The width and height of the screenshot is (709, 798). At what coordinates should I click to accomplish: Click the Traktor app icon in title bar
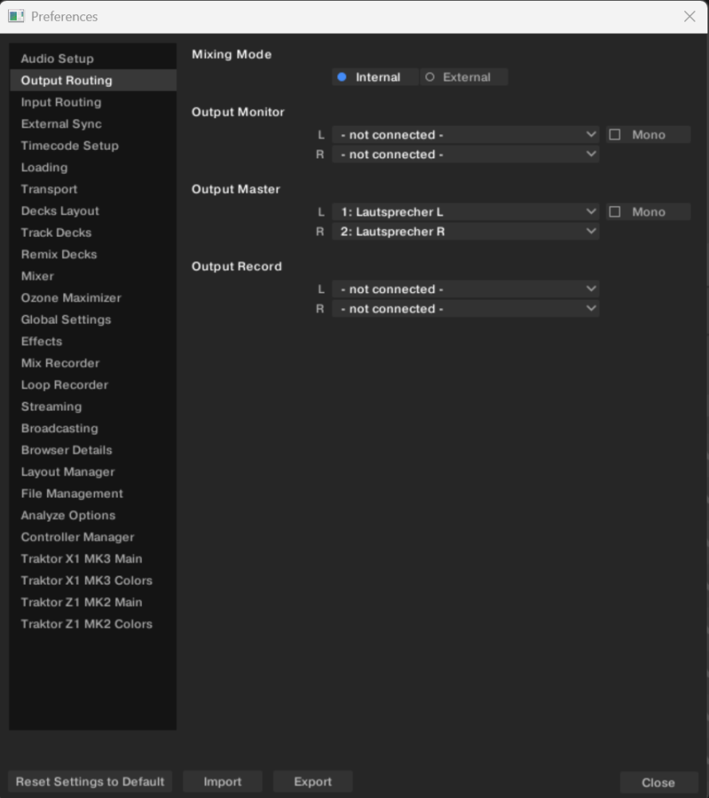(x=16, y=16)
